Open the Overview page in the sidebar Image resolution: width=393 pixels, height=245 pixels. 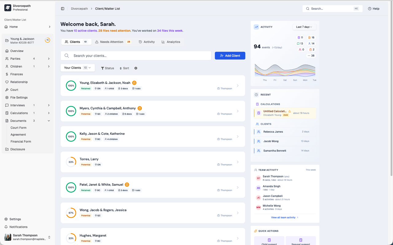[28, 51]
